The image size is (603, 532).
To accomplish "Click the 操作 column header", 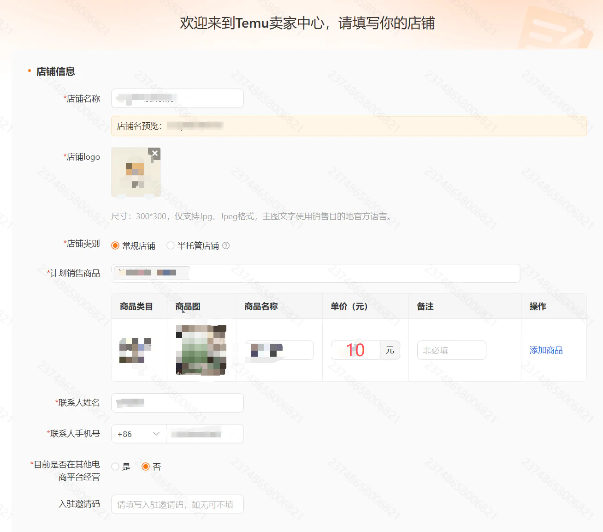I will point(538,306).
